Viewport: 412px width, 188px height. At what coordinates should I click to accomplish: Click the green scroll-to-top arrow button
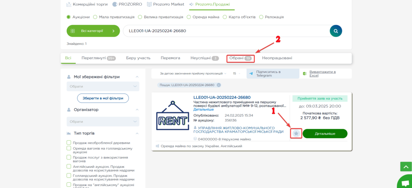[406, 166]
